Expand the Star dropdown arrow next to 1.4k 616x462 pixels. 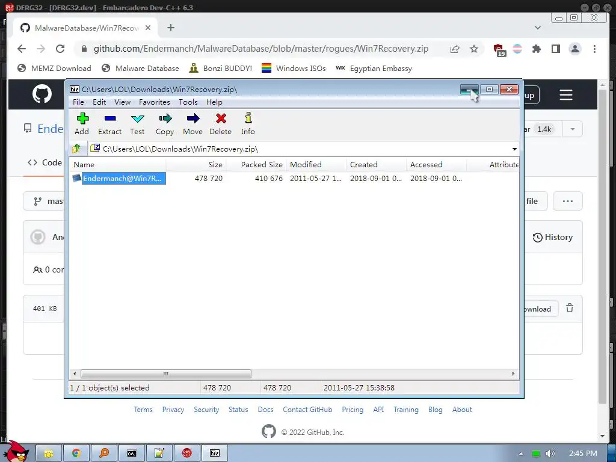(x=573, y=129)
